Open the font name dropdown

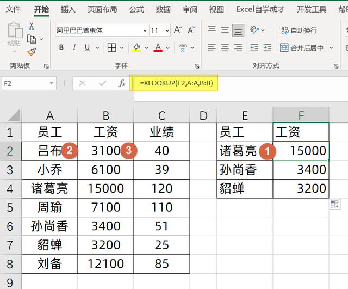click(x=145, y=30)
